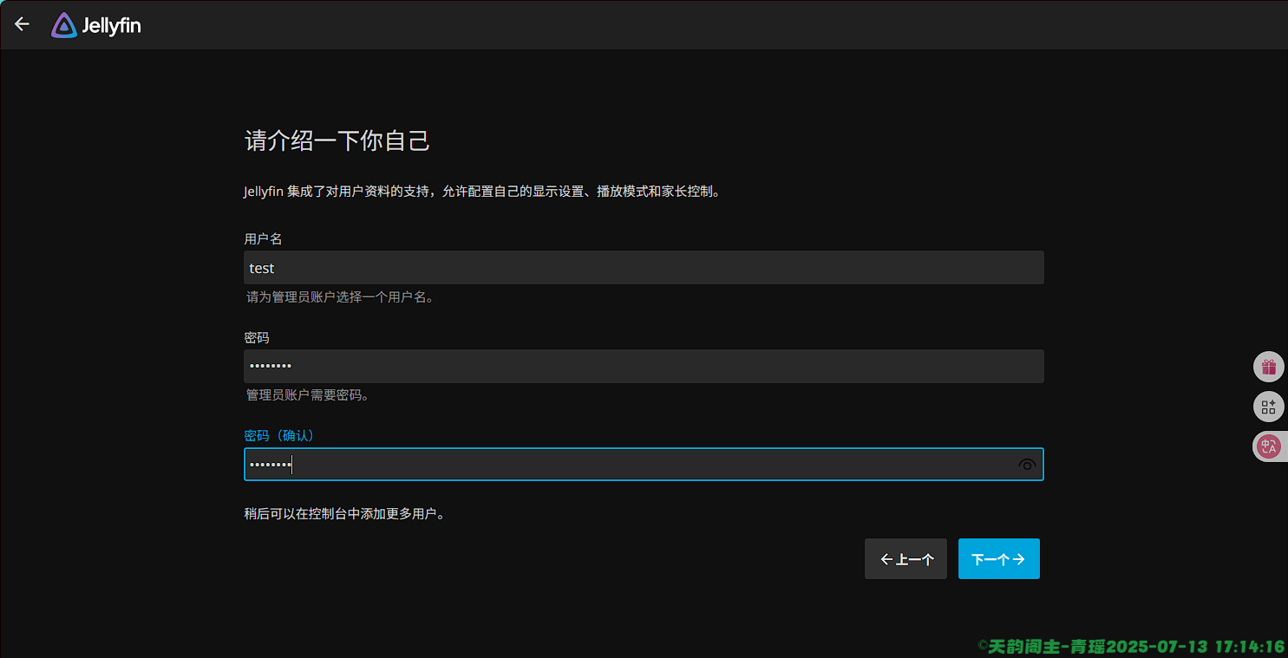Screen dimensions: 1288x658
Task: Go to previous step with 上一个
Action: click(906, 559)
